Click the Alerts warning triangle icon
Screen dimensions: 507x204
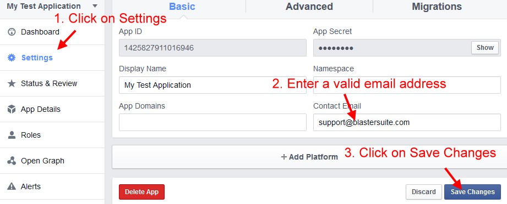coord(12,186)
